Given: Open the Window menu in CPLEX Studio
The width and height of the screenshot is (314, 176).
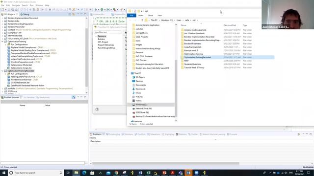Looking at the screenshot, I should 39,5.
